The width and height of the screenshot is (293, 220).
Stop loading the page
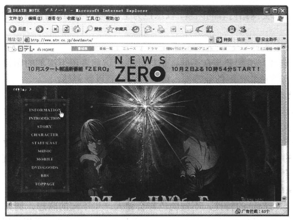click(55, 29)
